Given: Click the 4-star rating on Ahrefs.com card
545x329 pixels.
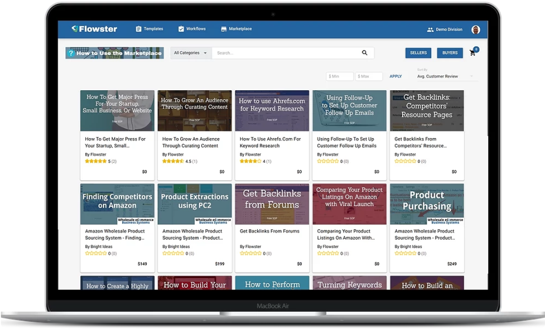Looking at the screenshot, I should 251,161.
